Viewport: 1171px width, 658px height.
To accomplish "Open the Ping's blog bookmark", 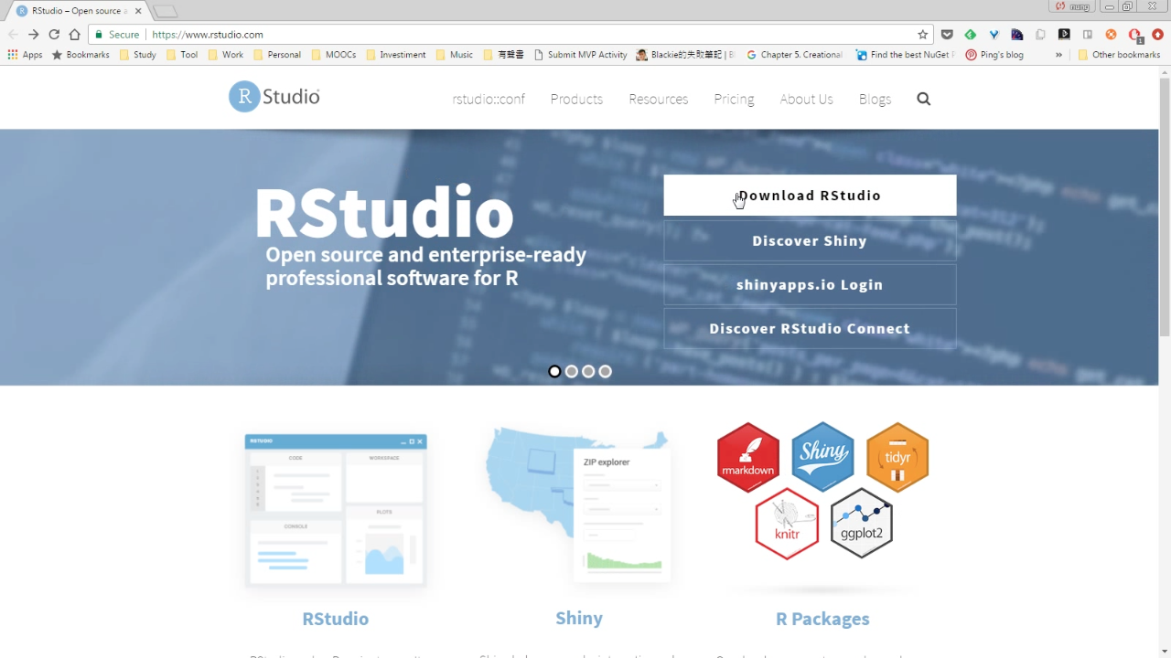I will 994,55.
